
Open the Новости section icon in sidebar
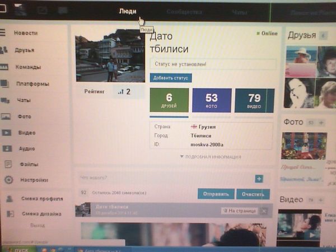click(3, 33)
